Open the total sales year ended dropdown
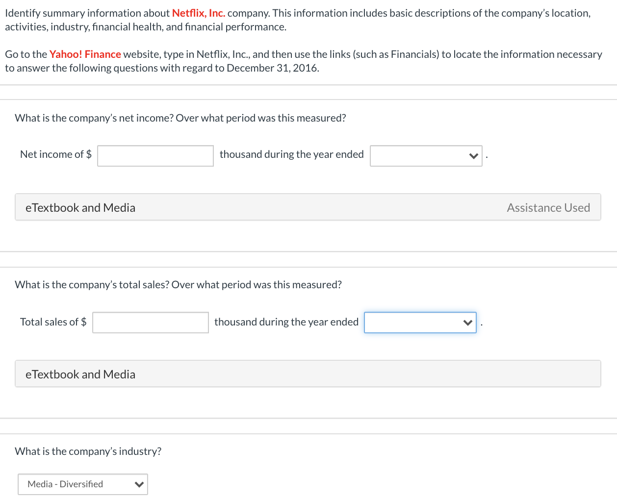Viewport: 617px width, 500px height. (x=420, y=323)
